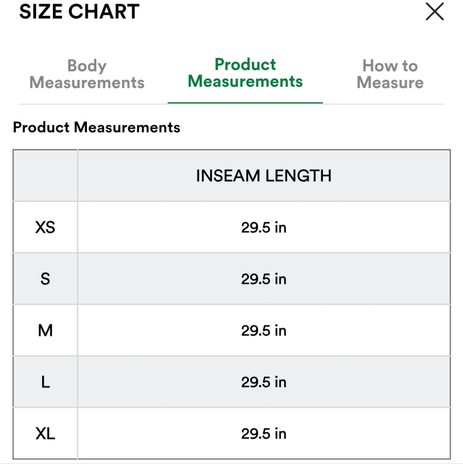Viewport: 463px width, 464px height.
Task: Click the gray divider under How to Measure
Action: 384,104
